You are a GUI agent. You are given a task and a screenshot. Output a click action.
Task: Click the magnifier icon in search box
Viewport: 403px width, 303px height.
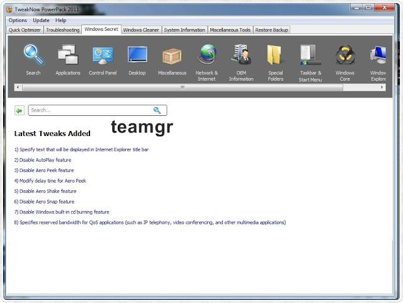(x=157, y=110)
